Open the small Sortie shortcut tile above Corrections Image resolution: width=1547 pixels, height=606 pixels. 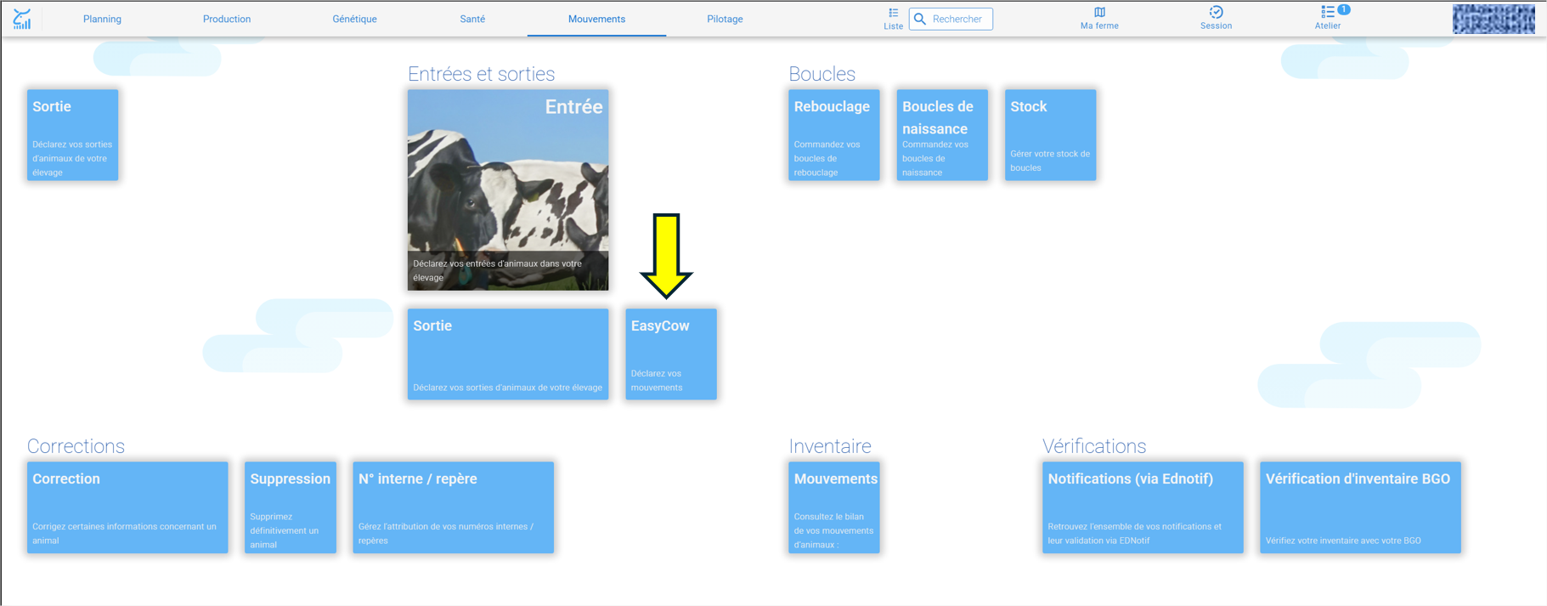pyautogui.click(x=72, y=135)
